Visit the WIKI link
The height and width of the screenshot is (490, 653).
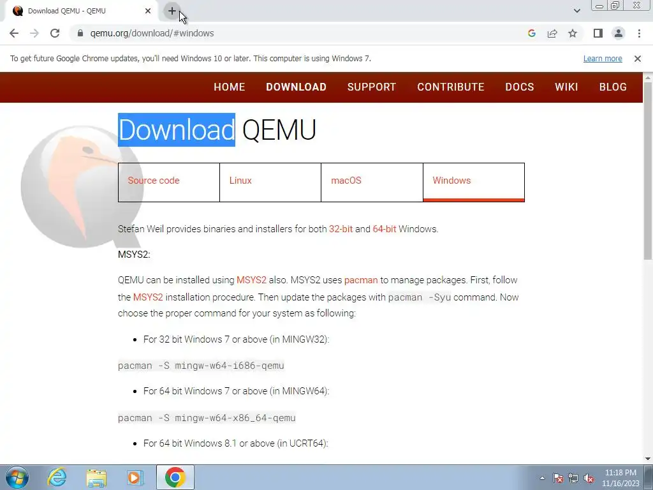pyautogui.click(x=566, y=87)
